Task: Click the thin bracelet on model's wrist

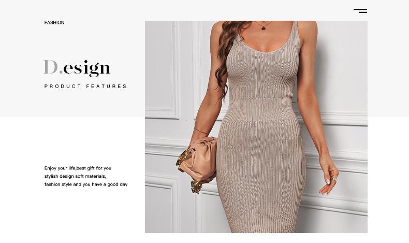Action: [201, 131]
